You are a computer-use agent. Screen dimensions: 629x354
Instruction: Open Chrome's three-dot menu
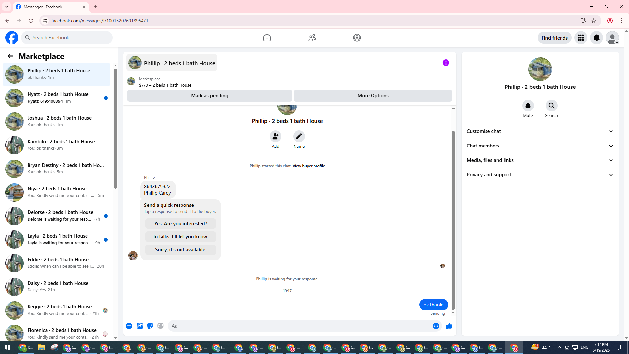coord(622,21)
